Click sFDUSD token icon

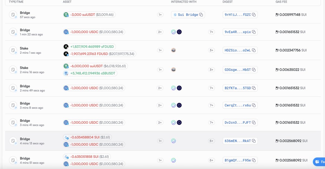coord(66,47)
